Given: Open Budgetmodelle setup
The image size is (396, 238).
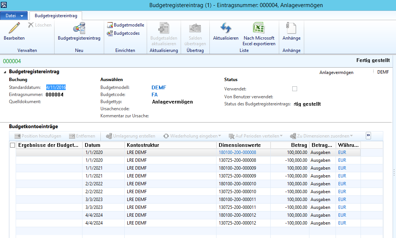Looking at the screenshot, I should [125, 25].
